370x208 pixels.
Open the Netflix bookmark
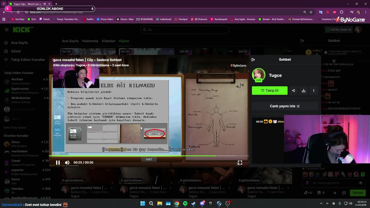pos(88,19)
